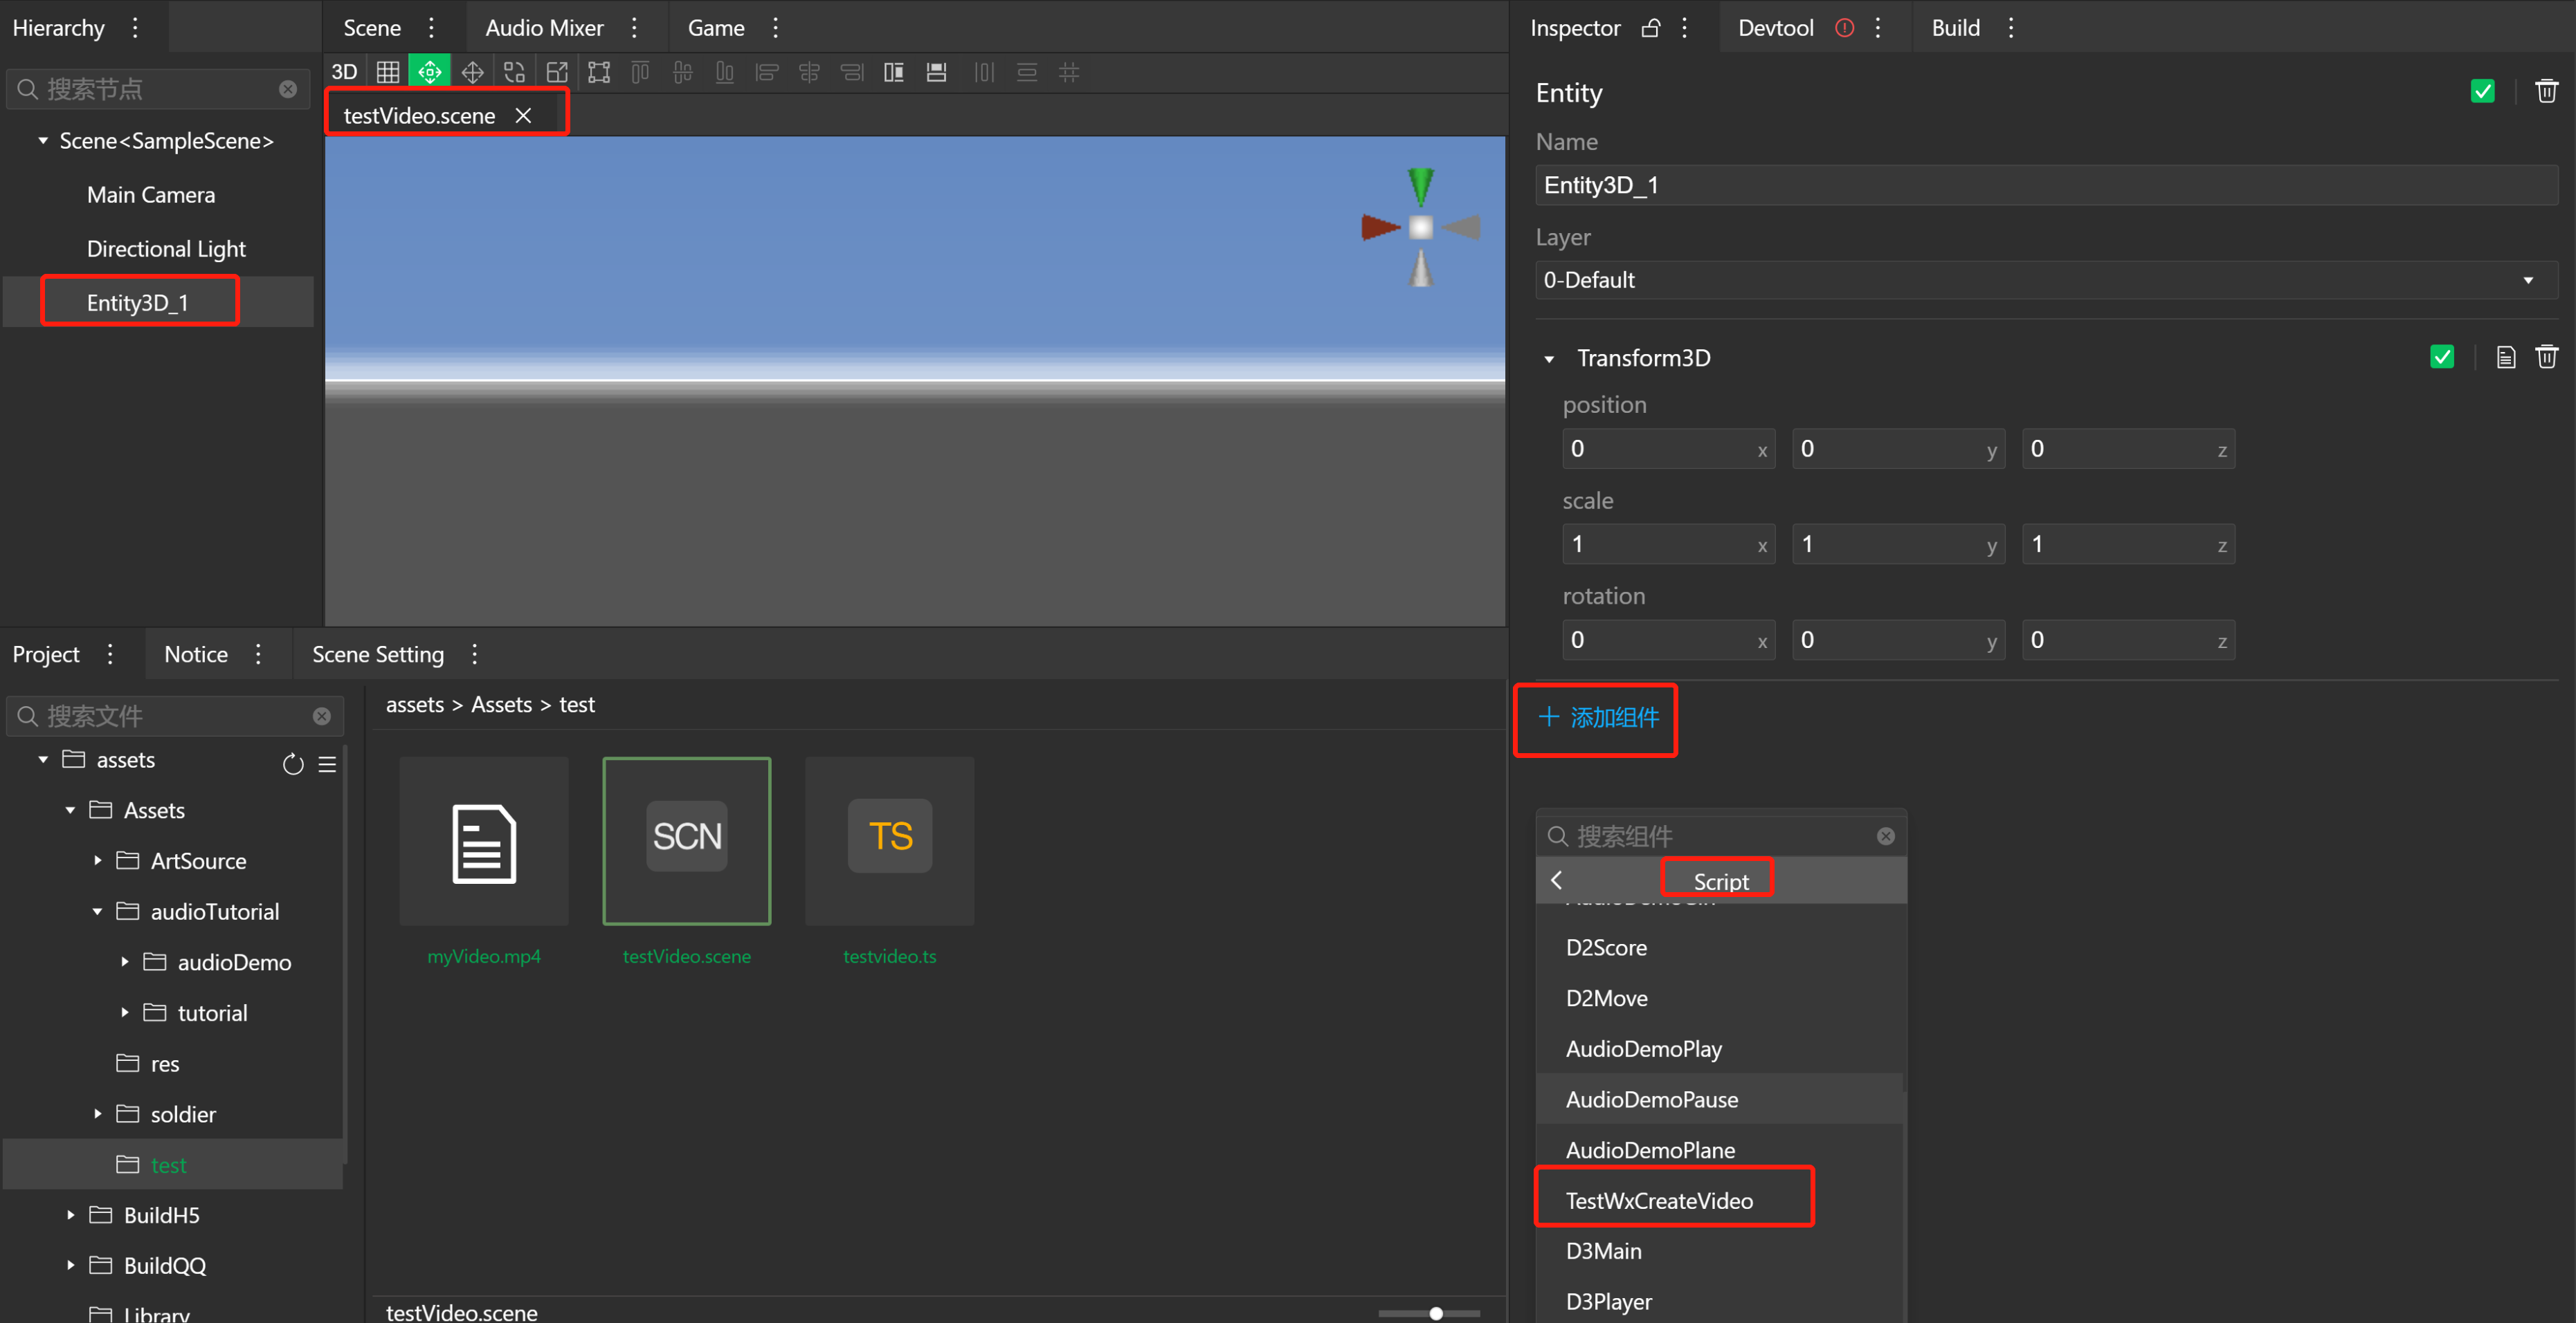Select the rect bounding box tool

tap(599, 72)
